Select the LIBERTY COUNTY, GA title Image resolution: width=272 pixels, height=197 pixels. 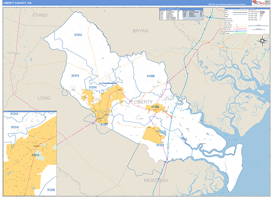tap(17, 3)
